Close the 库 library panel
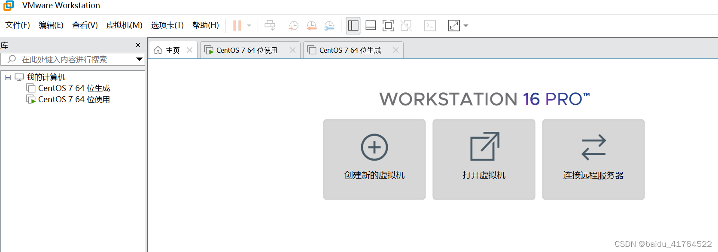718x252 pixels. [x=138, y=45]
